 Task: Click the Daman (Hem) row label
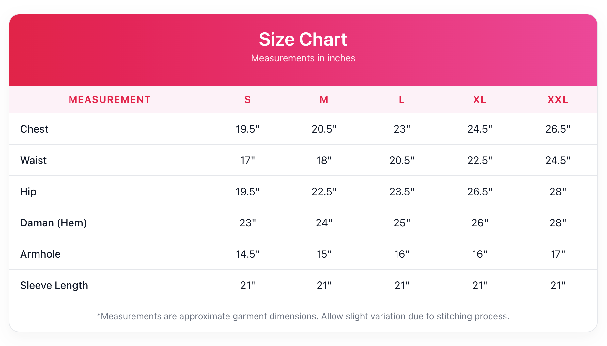tap(54, 223)
